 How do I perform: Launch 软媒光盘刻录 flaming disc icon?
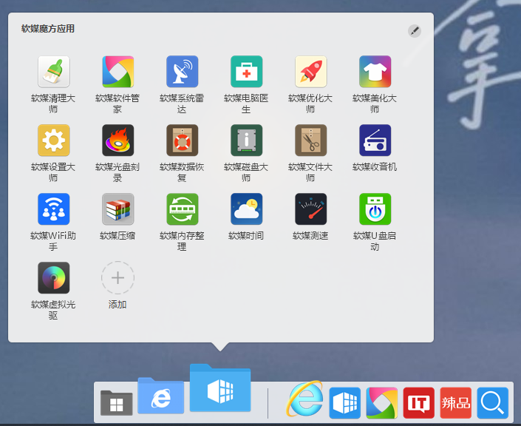point(118,140)
